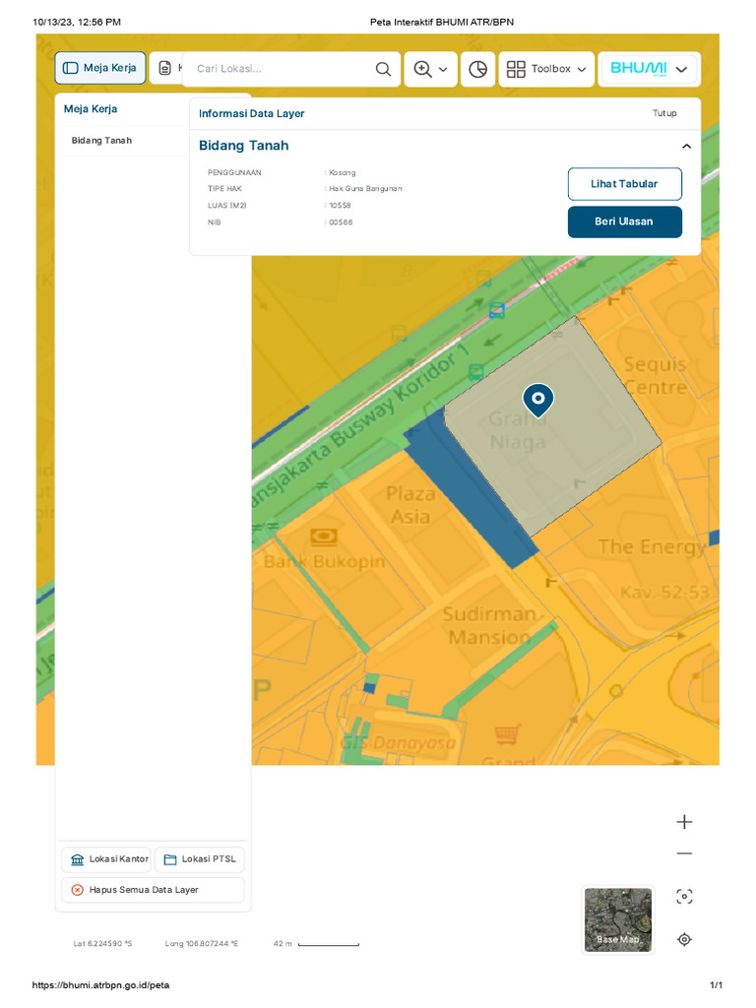Viewport: 756px width, 1008px height.
Task: Open the BHUMI logo dropdown
Action: click(x=649, y=69)
